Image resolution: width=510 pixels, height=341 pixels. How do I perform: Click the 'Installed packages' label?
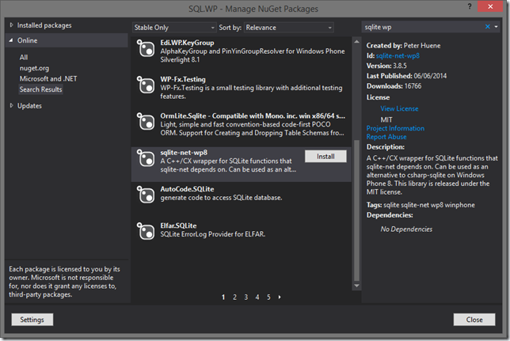[44, 25]
